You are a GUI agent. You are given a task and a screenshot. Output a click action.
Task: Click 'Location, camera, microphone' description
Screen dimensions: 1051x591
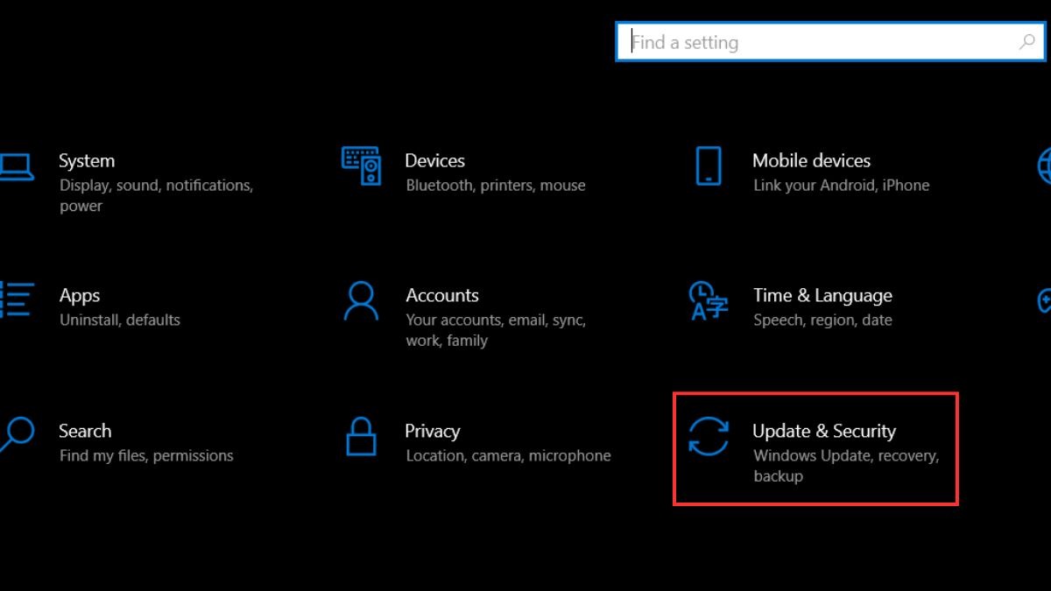point(508,456)
